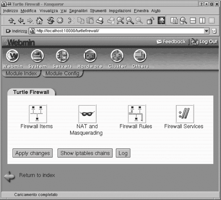The image size is (221, 200).
Task: Click the Webmin logo
Action: (20, 42)
